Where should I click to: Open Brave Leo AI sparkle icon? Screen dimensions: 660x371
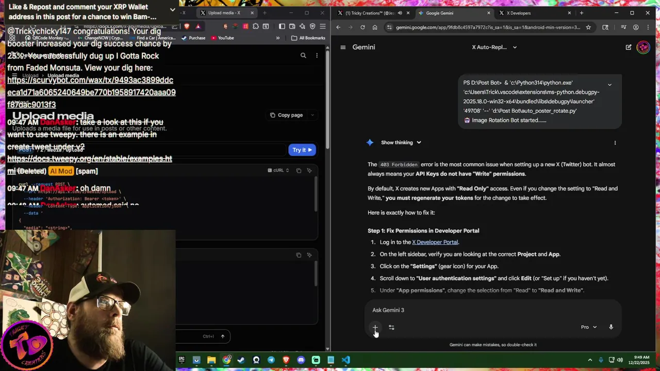click(303, 26)
